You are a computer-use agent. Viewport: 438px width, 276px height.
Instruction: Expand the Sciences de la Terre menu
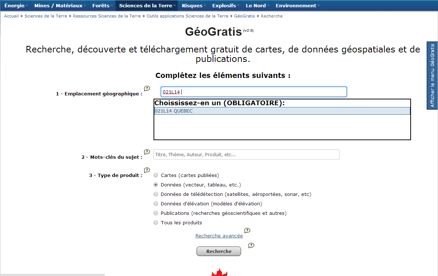pos(147,5)
